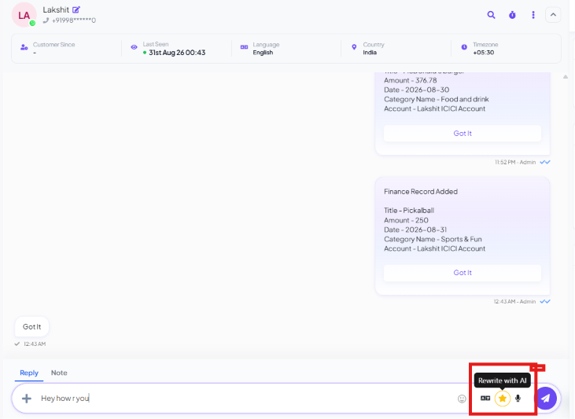Click the Country location pin icon
Viewport: 575px width, 419px height.
coord(354,47)
